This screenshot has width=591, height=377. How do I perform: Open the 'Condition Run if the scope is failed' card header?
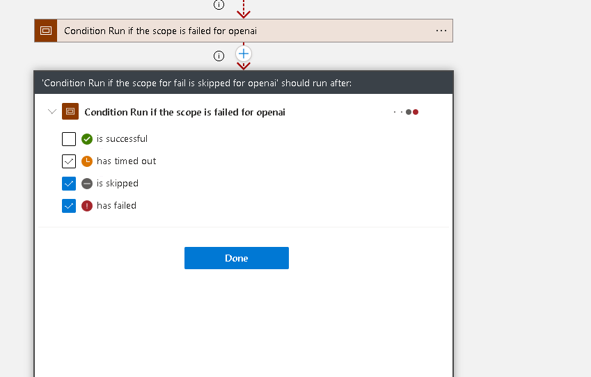(x=244, y=31)
